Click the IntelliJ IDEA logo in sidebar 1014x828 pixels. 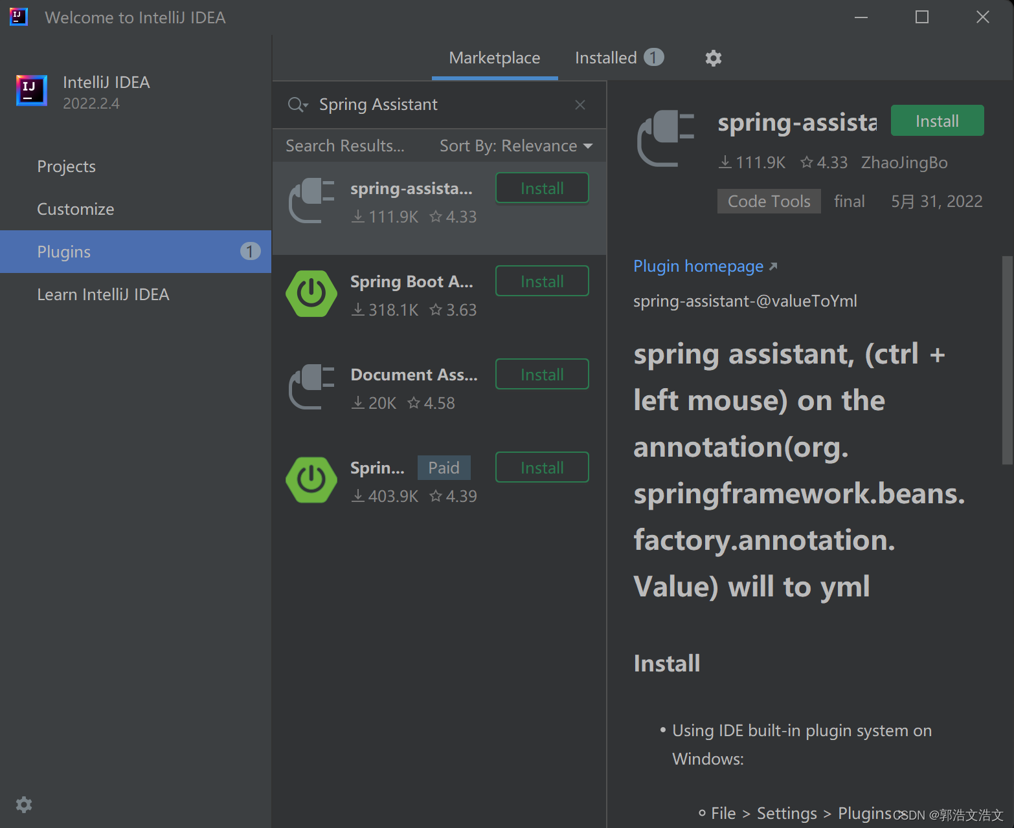tap(32, 91)
